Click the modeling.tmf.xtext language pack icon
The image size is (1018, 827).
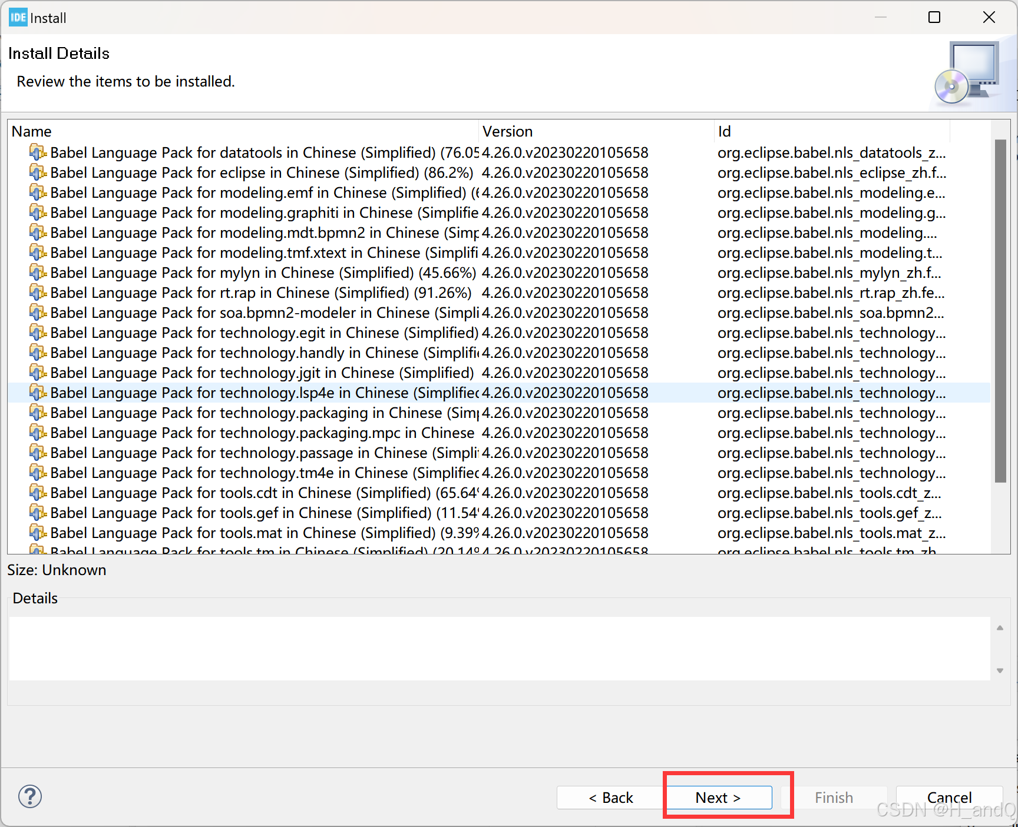click(x=38, y=253)
